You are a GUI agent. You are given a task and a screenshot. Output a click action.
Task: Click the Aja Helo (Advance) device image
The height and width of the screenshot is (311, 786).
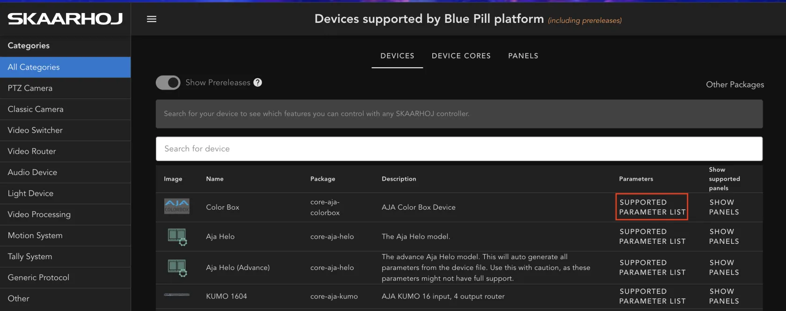(177, 268)
